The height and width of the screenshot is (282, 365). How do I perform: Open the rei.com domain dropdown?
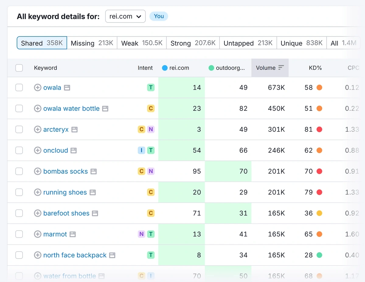pyautogui.click(x=125, y=16)
